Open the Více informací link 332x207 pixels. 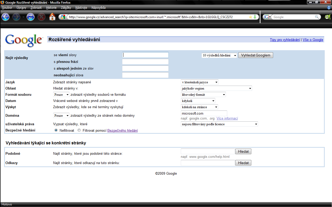coord(227,119)
